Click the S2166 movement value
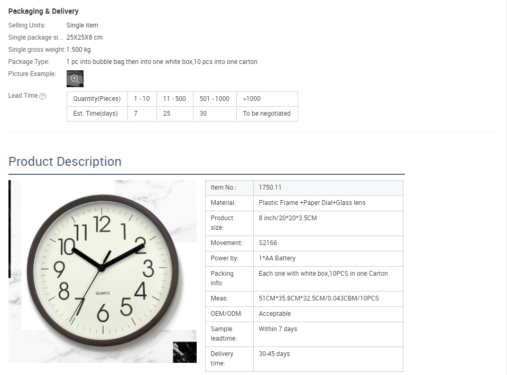 click(268, 243)
